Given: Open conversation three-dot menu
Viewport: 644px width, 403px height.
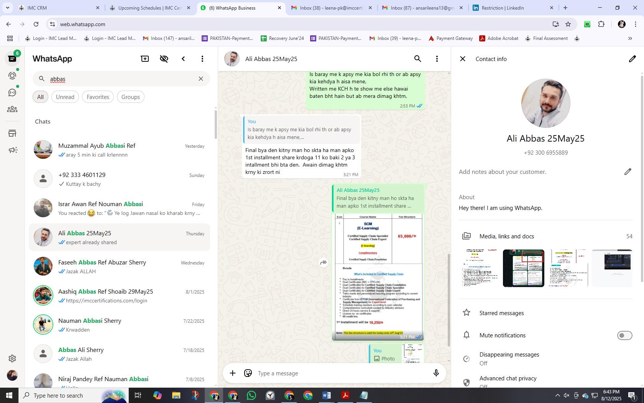Looking at the screenshot, I should point(437,59).
